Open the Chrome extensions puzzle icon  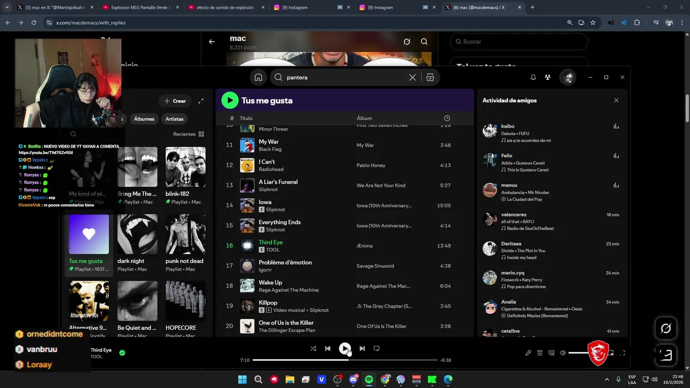[x=637, y=23]
